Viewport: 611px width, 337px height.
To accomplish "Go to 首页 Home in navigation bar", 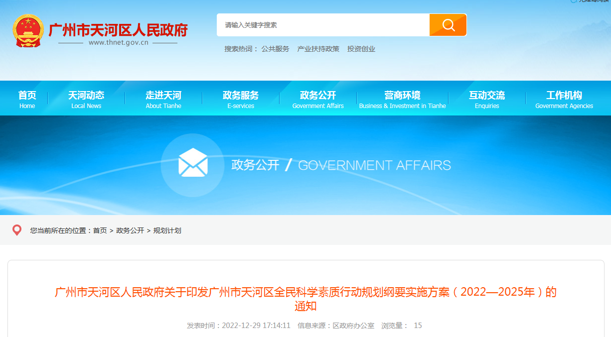I will coord(27,99).
